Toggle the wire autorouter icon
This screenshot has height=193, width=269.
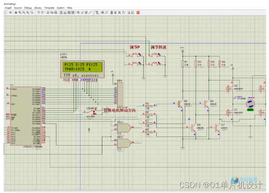[97, 12]
